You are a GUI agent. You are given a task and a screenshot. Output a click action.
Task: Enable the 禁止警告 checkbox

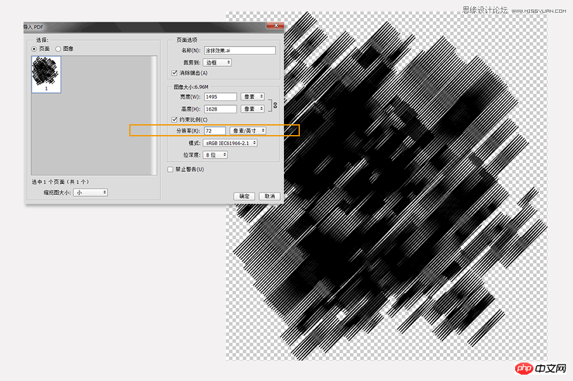click(x=170, y=169)
